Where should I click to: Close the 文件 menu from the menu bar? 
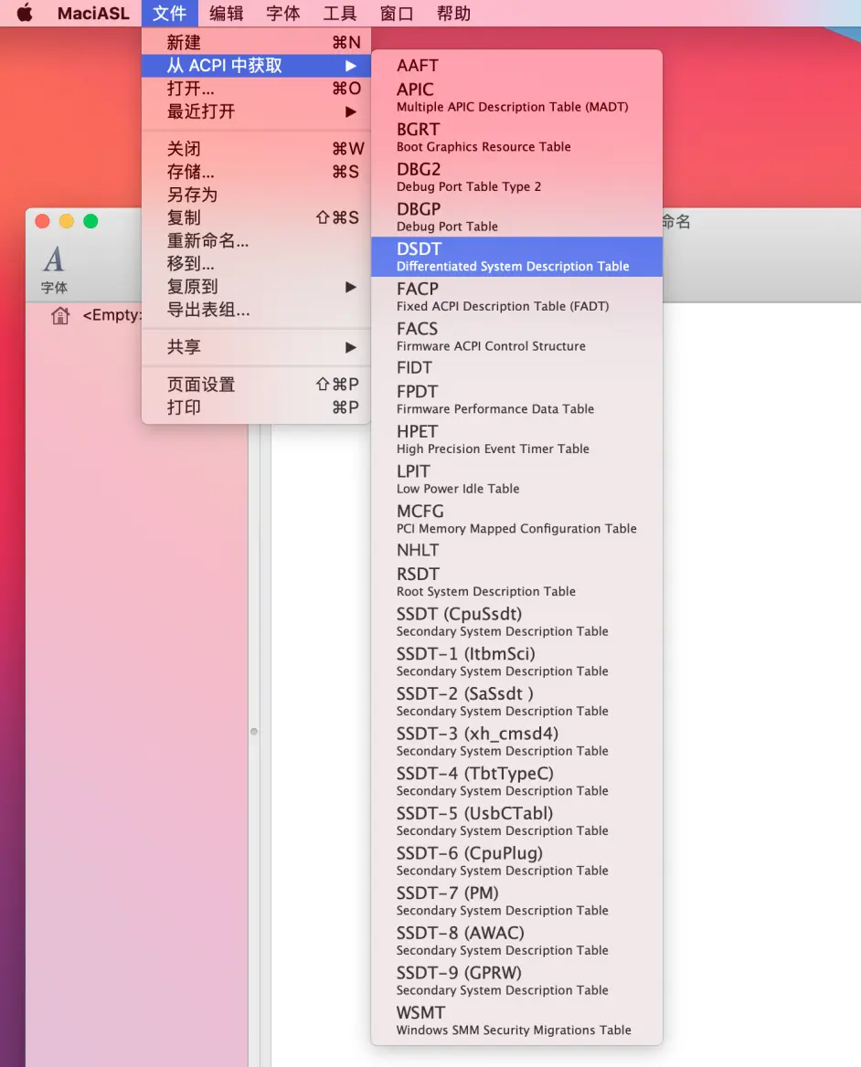[x=169, y=13]
